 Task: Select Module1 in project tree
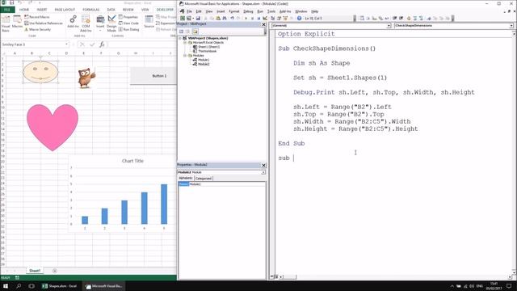point(201,60)
